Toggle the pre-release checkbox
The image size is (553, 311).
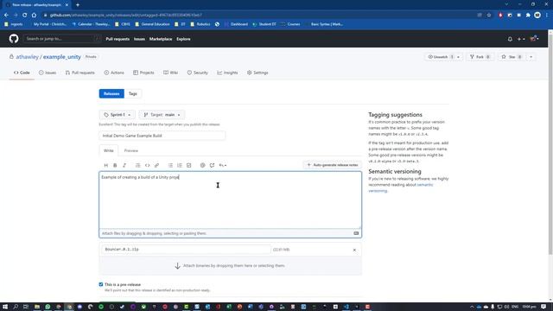click(x=101, y=284)
